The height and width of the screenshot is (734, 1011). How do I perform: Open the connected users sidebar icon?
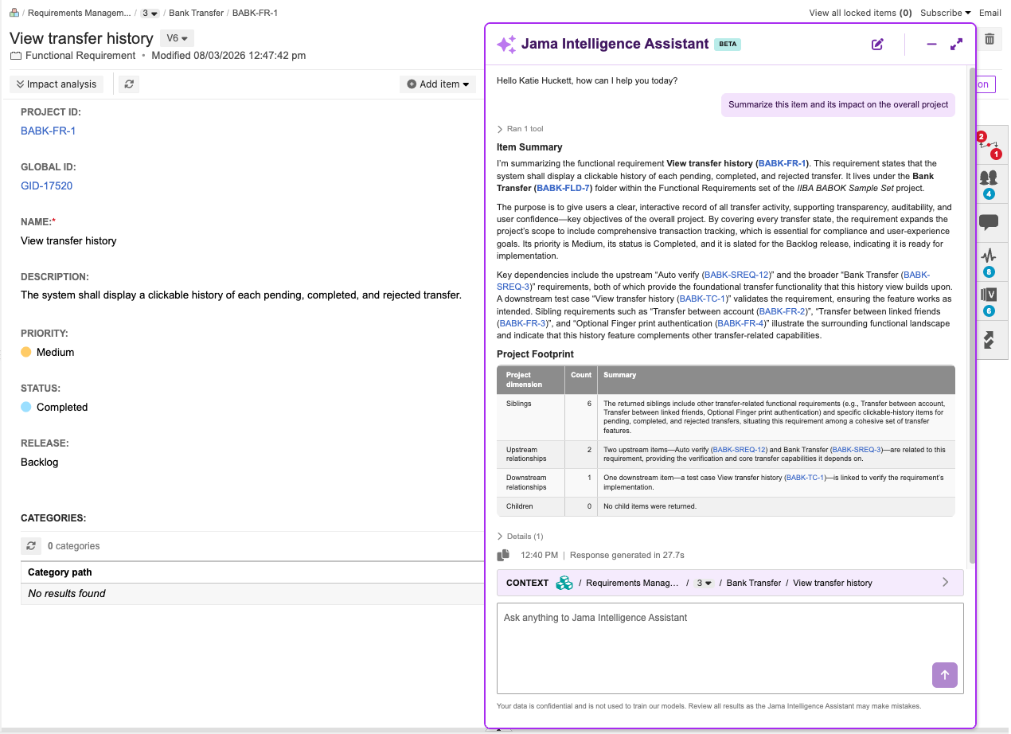[x=990, y=184]
